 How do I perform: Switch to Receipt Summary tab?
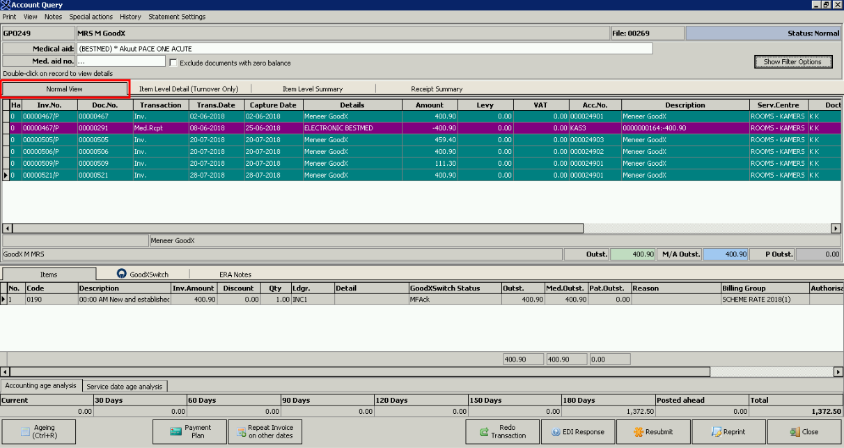[x=437, y=89]
